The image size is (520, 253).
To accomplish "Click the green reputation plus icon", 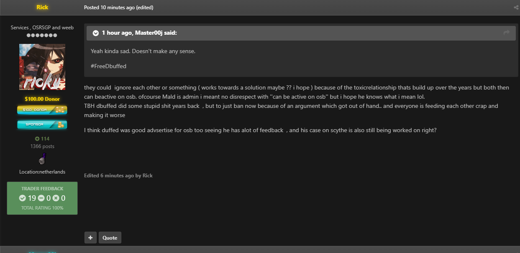I will [37, 139].
